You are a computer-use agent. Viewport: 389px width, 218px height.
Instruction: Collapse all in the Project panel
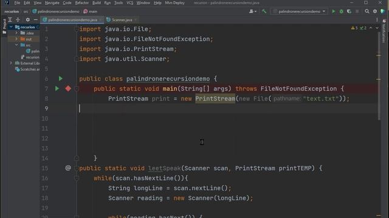18,19
